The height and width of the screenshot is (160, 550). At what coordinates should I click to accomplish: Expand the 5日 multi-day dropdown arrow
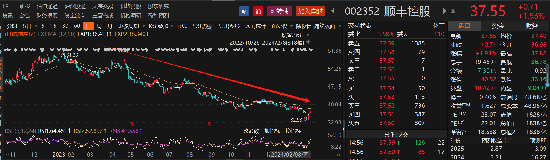[36, 26]
